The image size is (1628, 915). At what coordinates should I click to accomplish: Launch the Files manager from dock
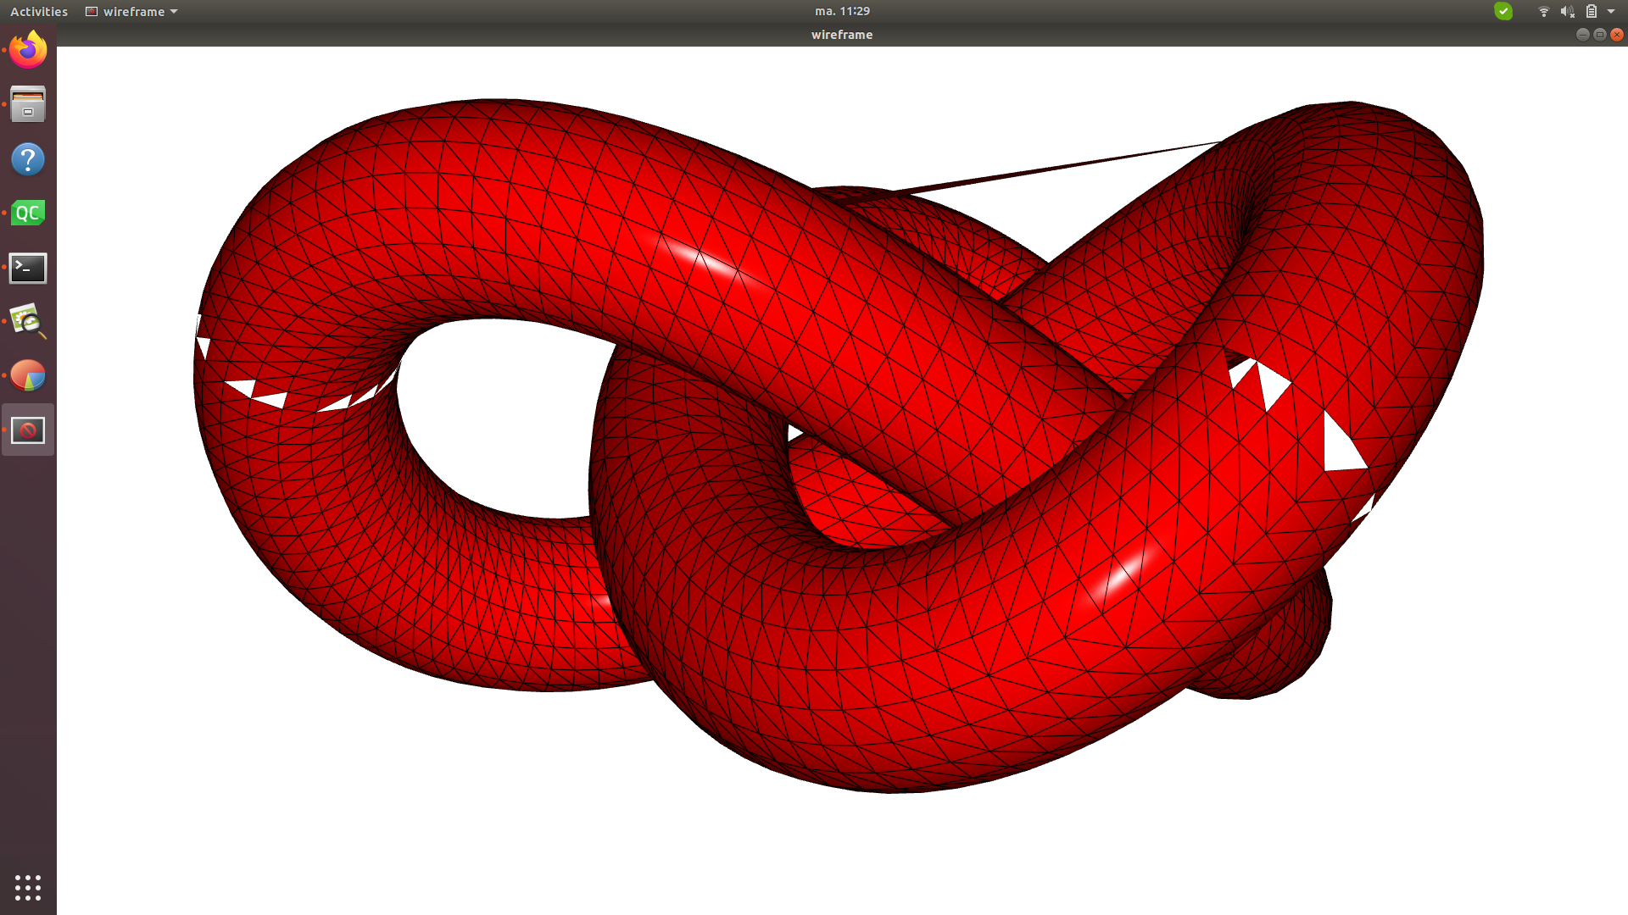[28, 104]
